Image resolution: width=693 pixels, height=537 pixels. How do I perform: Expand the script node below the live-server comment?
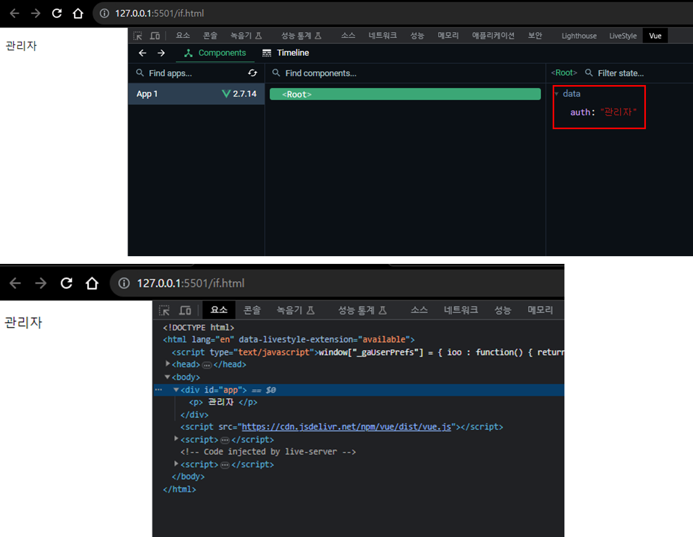(176, 464)
